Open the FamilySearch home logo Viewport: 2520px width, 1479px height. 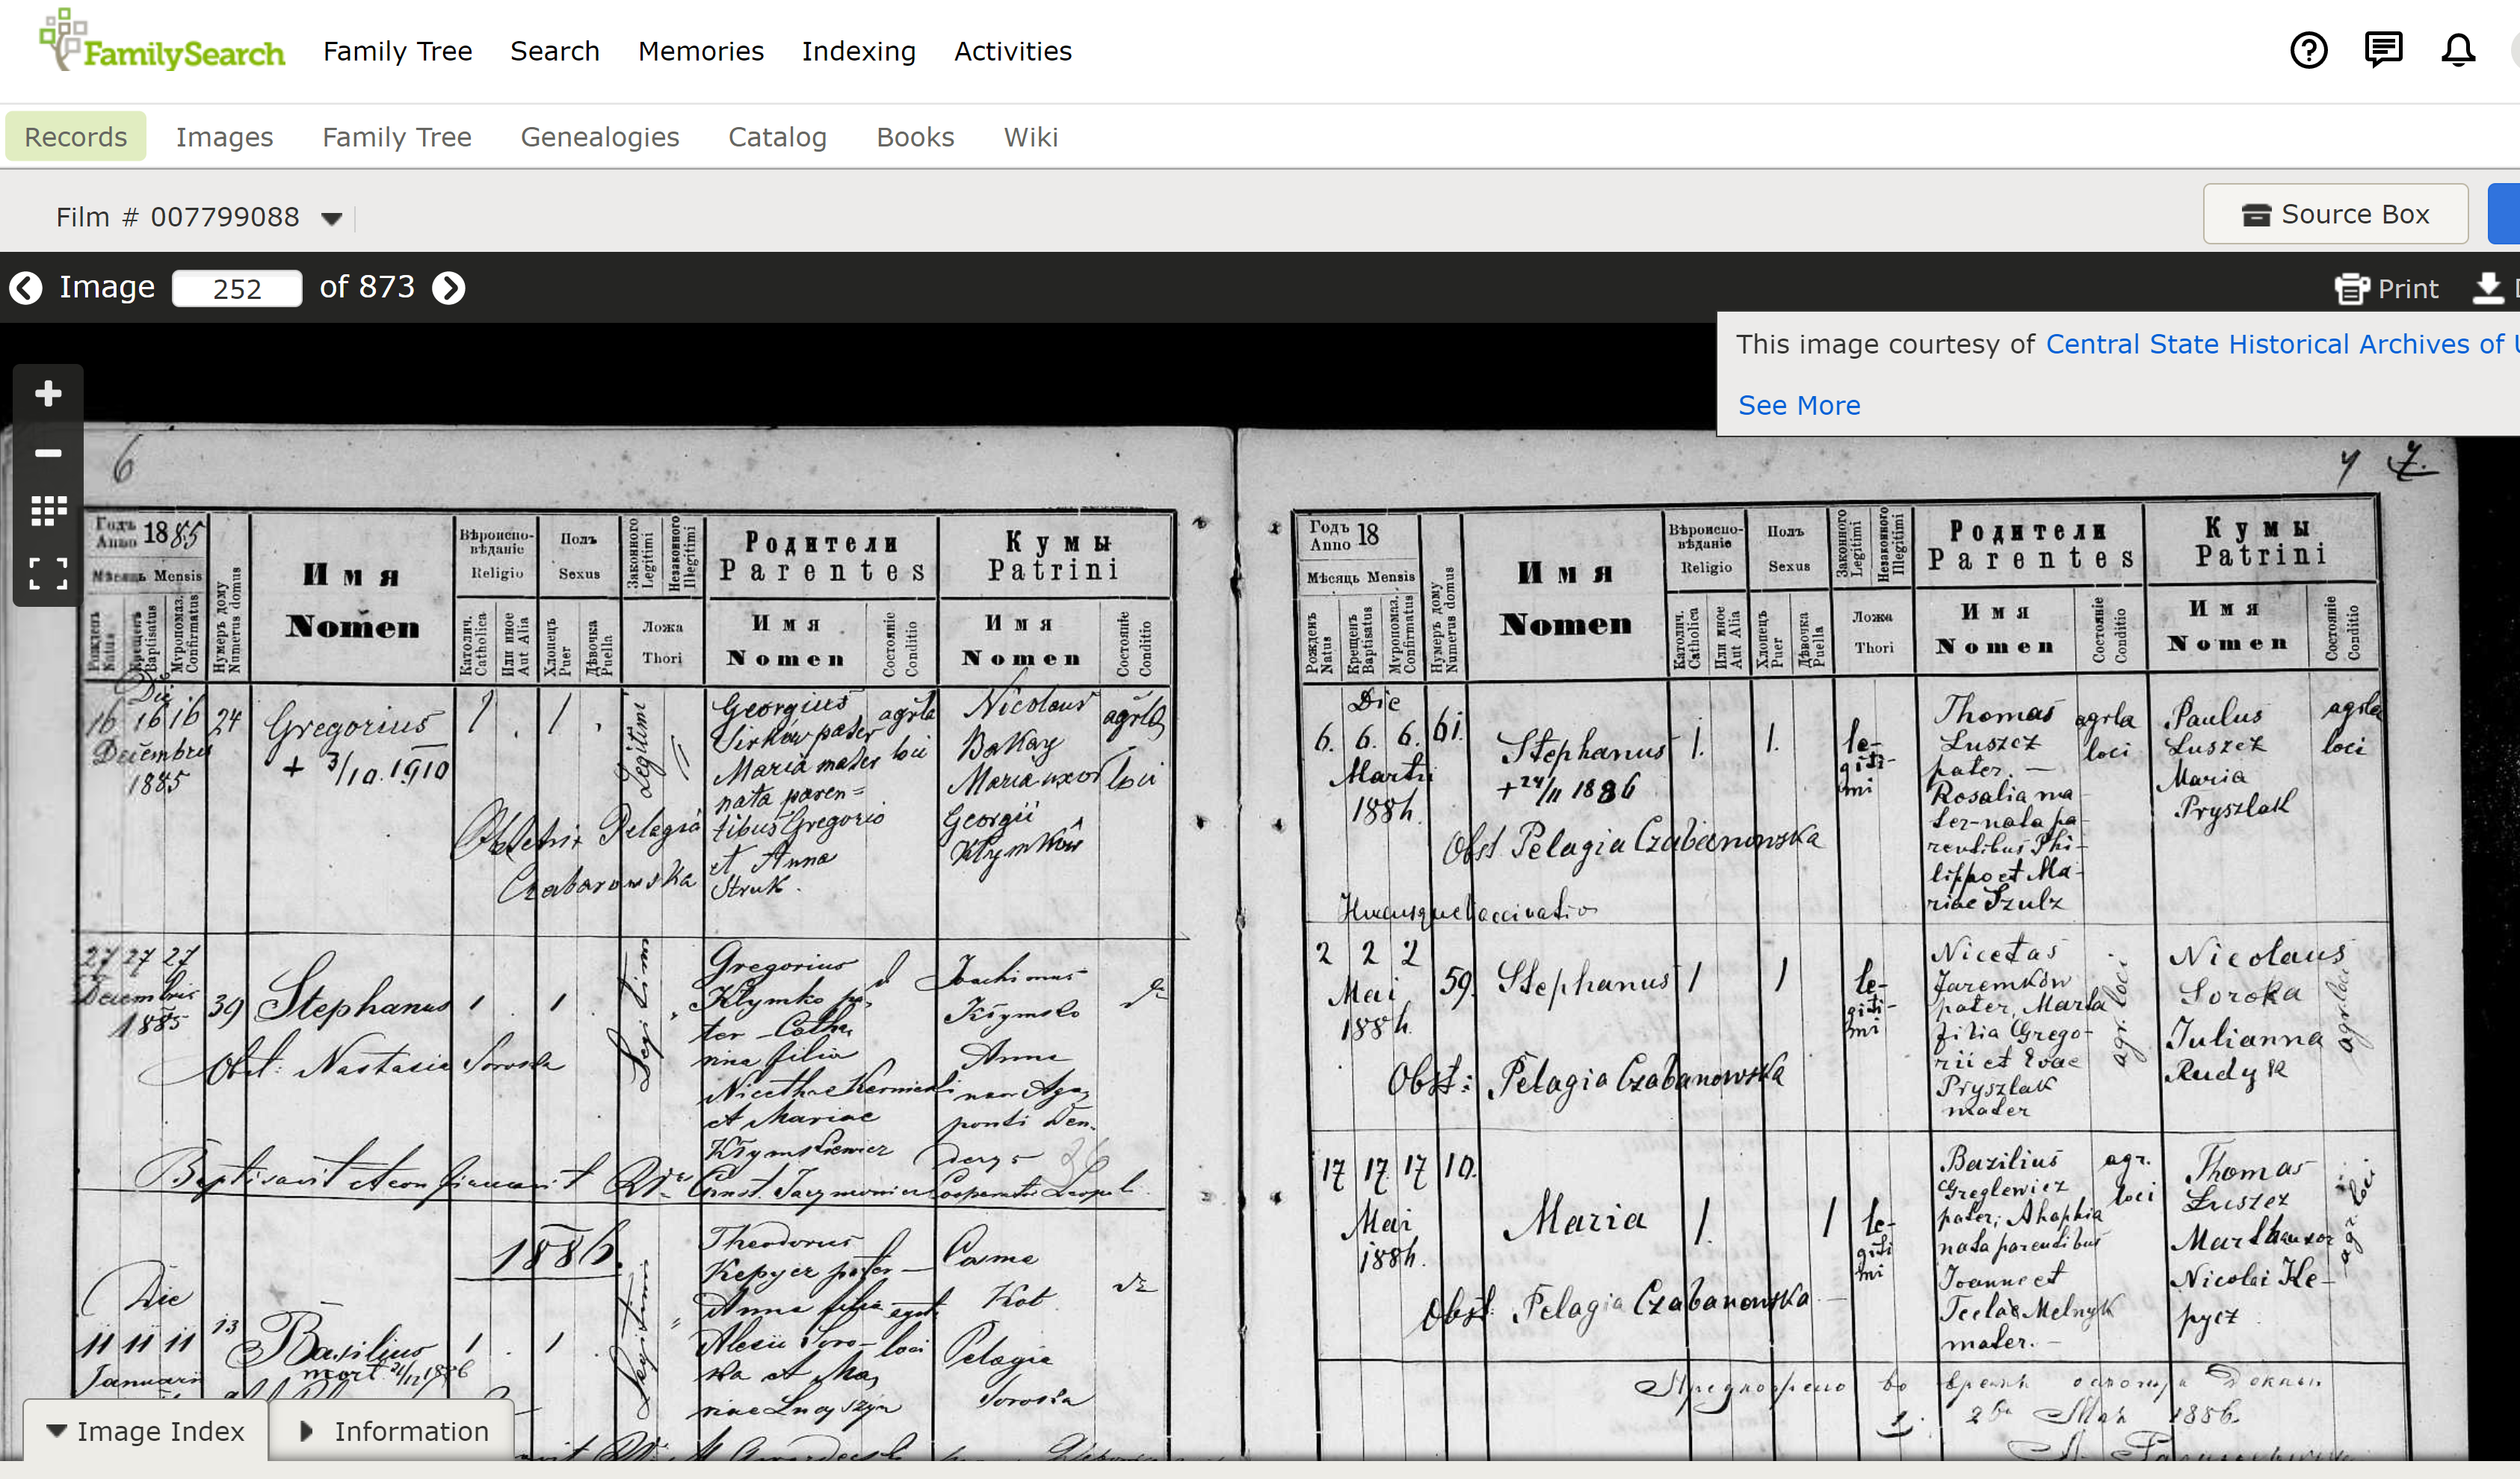pos(162,42)
